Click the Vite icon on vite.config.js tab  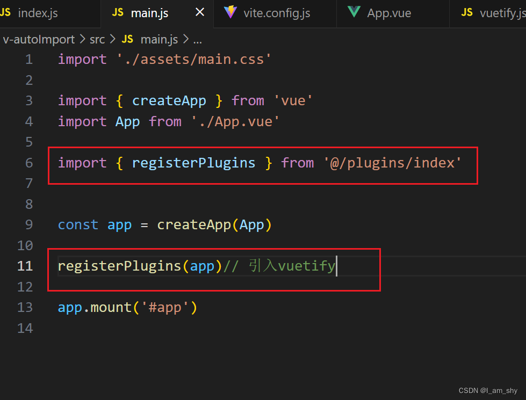click(x=230, y=12)
